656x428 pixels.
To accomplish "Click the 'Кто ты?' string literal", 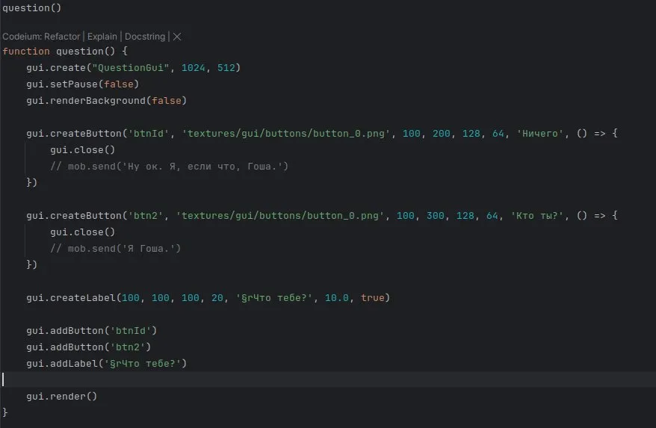I will [x=537, y=216].
